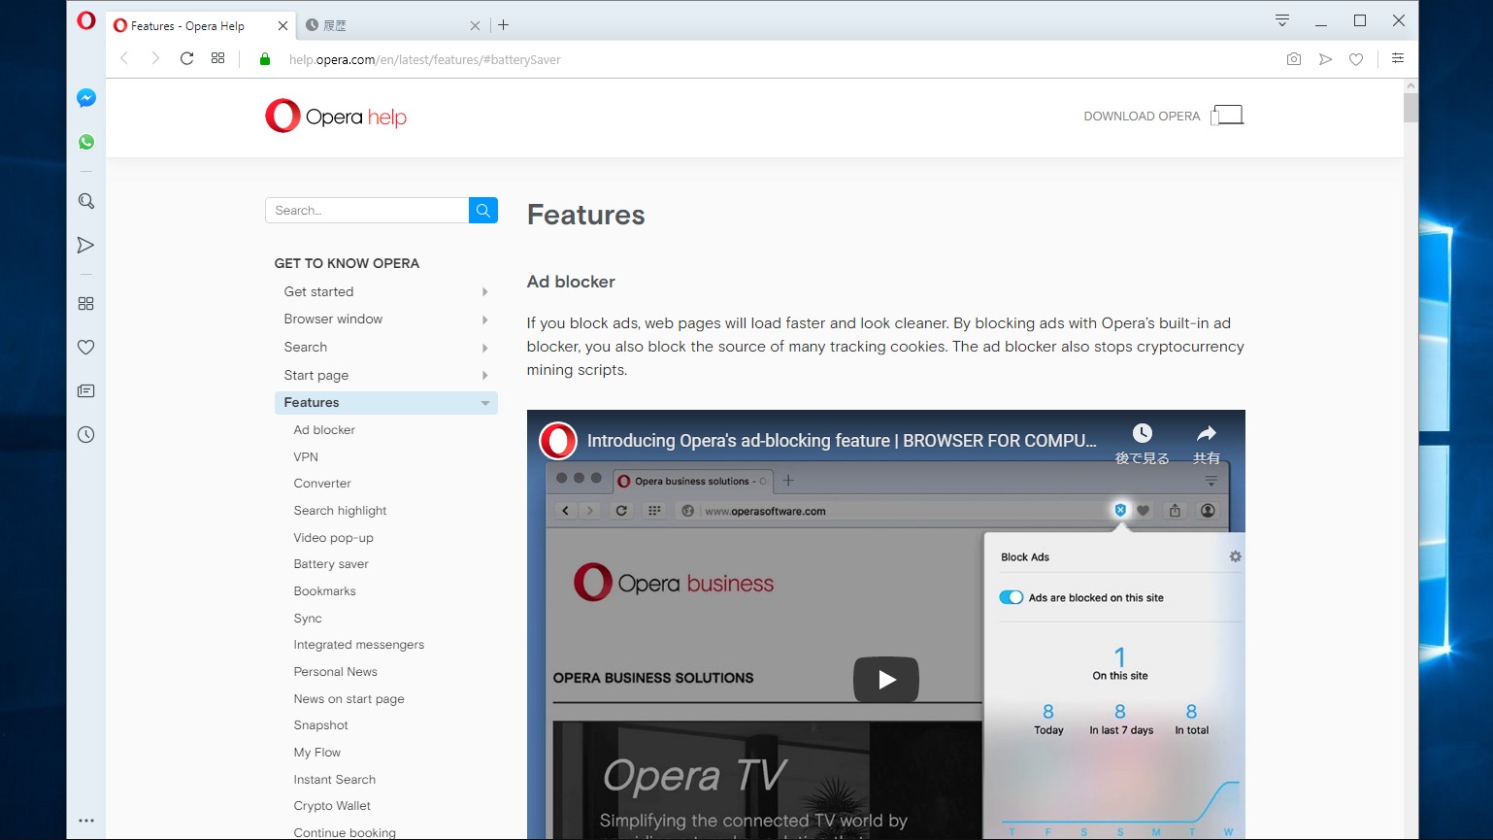Click the video's Opera channel avatar

[558, 441]
